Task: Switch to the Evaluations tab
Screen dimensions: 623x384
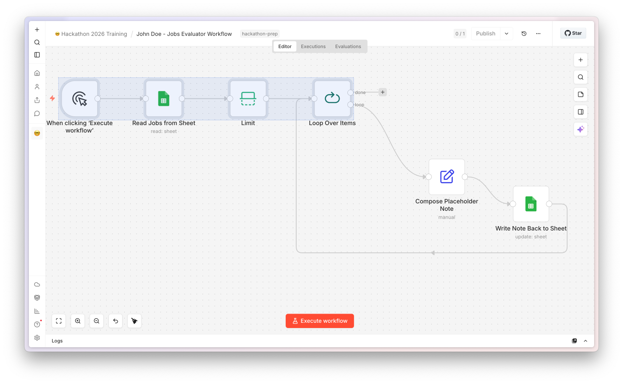Action: point(348,46)
